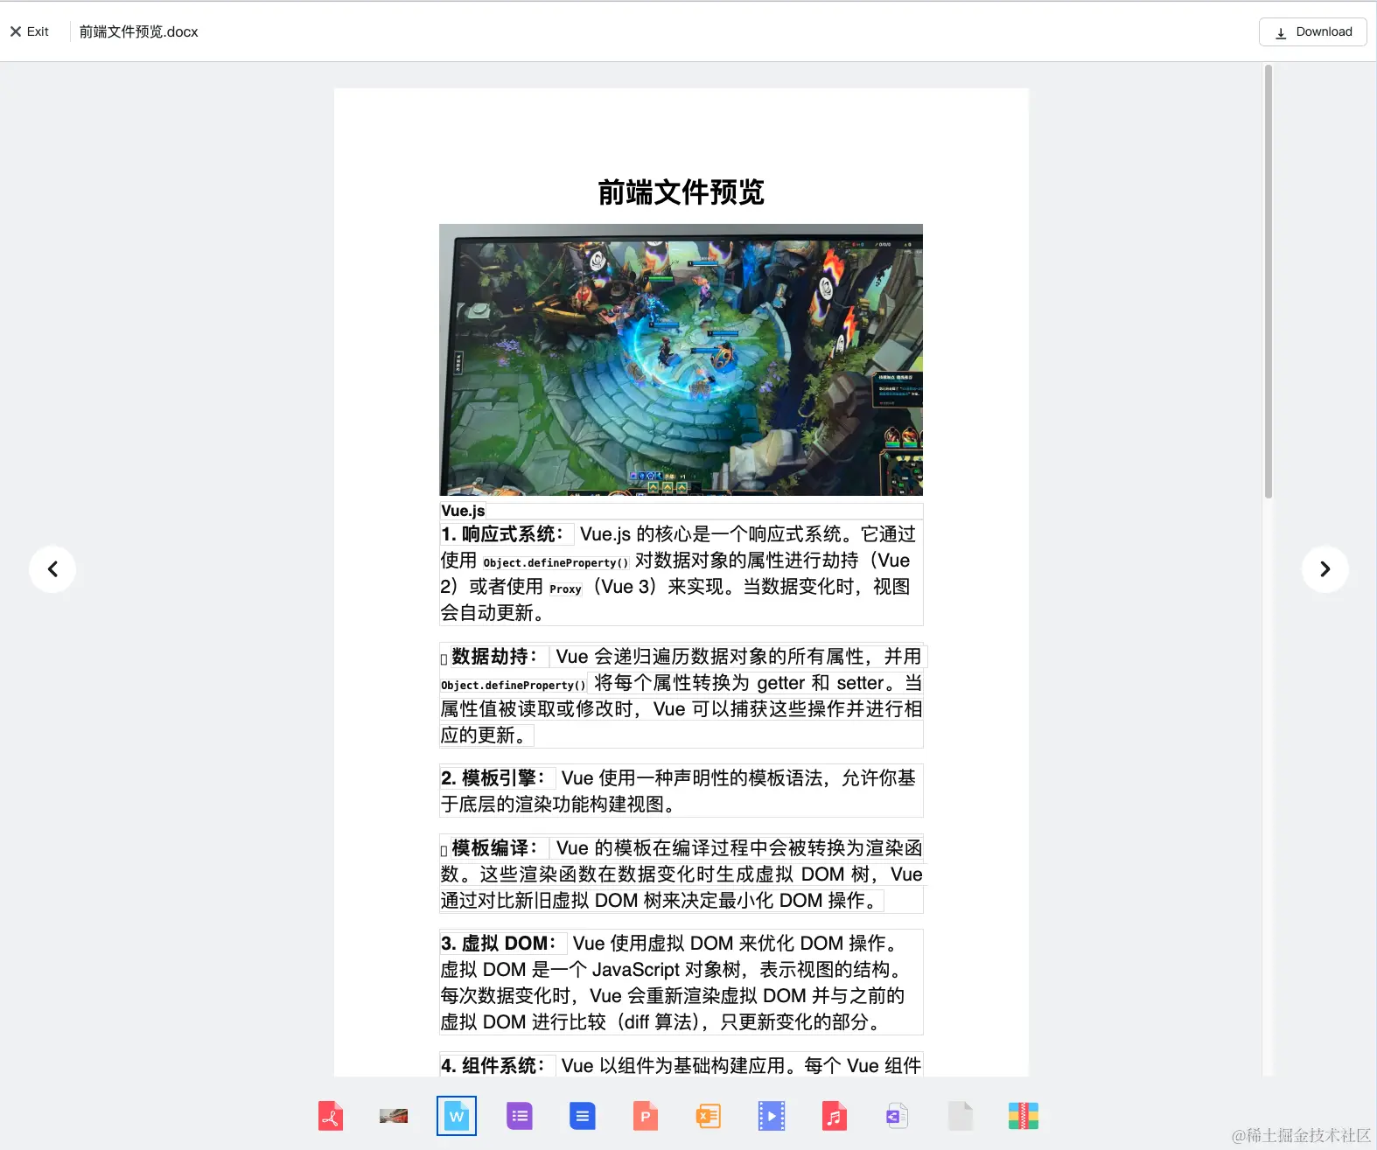
Task: Click the game screenshot image in the document
Action: point(681,359)
